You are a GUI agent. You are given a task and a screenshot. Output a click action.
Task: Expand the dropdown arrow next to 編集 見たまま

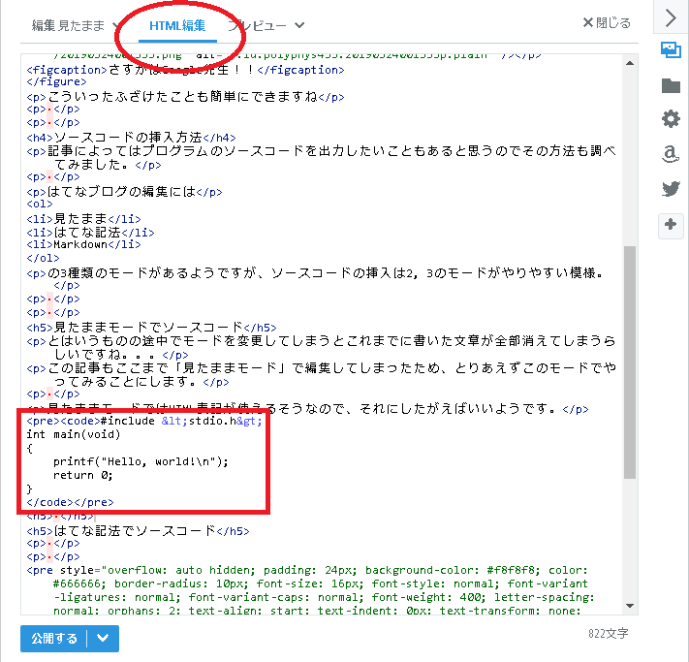(x=115, y=25)
